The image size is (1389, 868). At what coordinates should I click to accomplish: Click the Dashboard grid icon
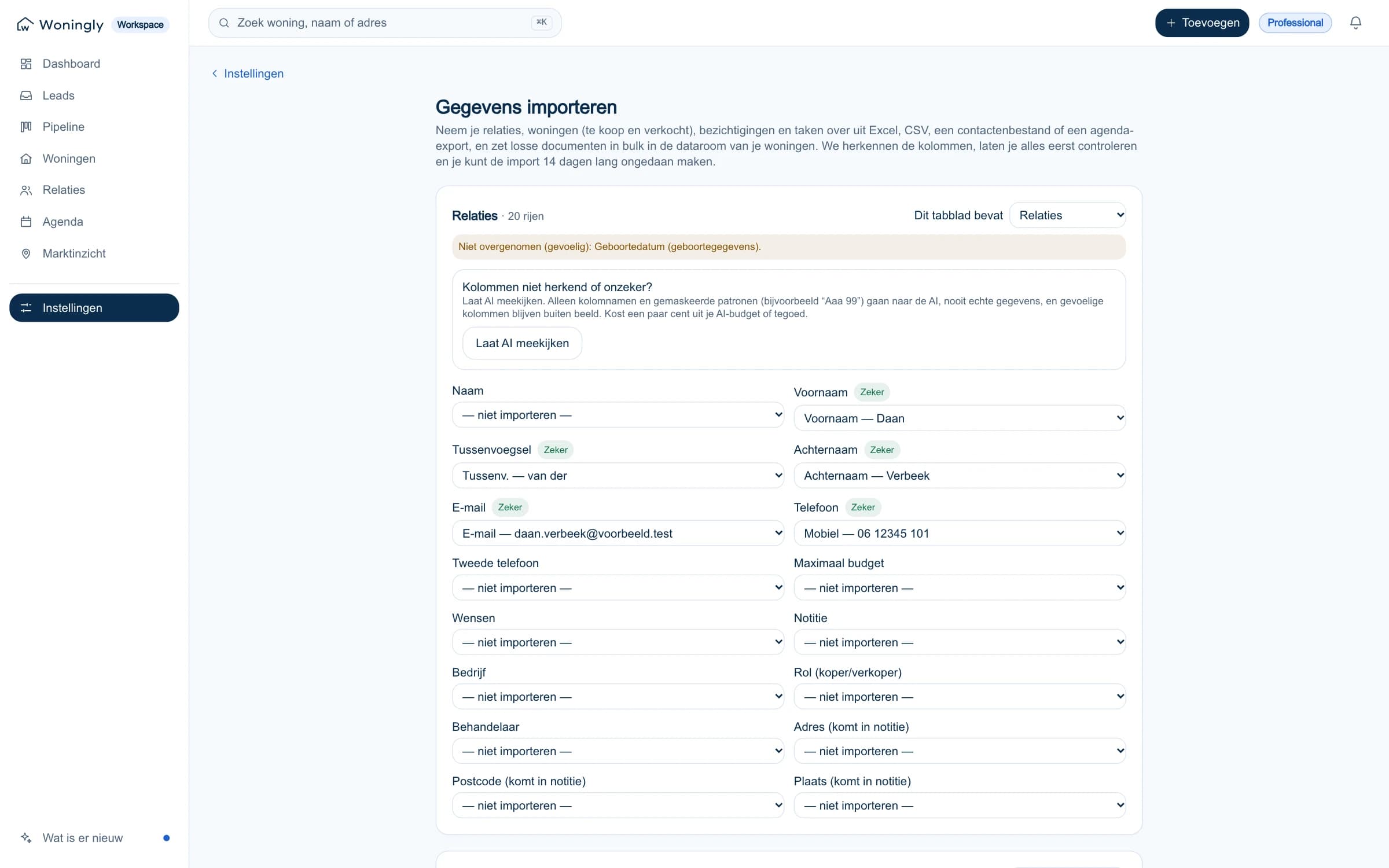[x=26, y=64]
